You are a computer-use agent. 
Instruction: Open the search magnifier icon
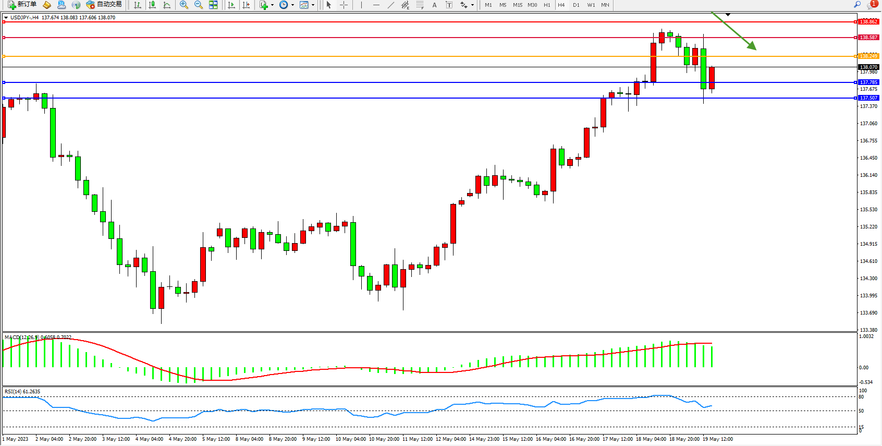[x=857, y=5]
